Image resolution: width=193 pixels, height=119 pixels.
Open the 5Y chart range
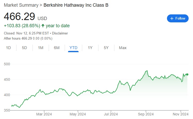coord(106,48)
